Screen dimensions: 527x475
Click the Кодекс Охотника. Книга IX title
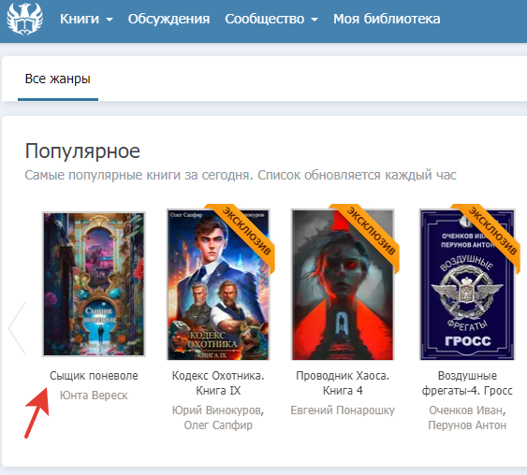pyautogui.click(x=218, y=383)
